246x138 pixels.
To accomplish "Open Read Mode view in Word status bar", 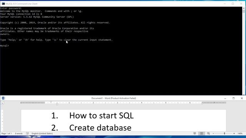I will (195, 133).
